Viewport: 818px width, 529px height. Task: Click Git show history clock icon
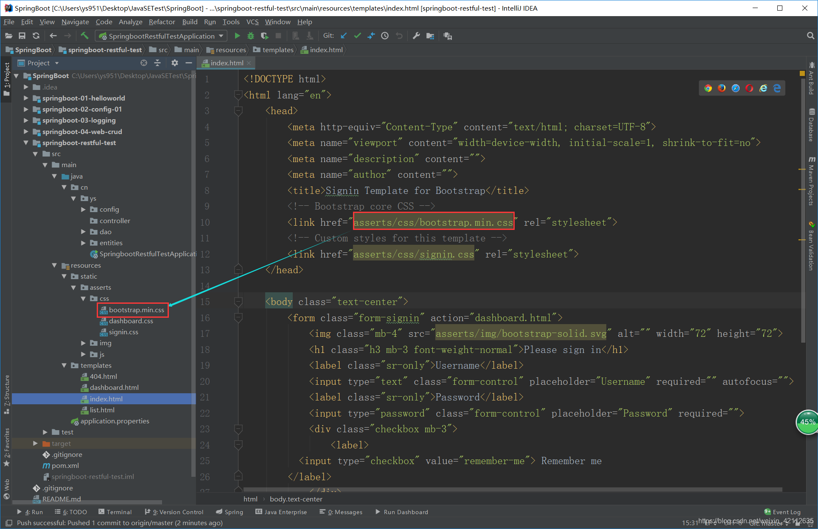tap(385, 36)
